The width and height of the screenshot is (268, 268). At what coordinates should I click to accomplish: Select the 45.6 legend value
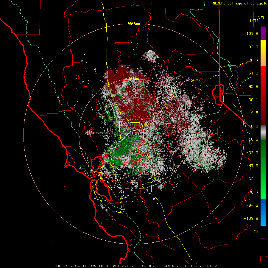click(253, 86)
